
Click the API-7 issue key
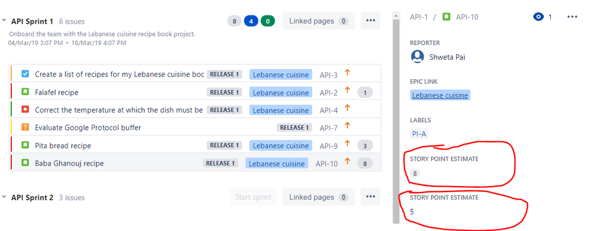click(329, 128)
